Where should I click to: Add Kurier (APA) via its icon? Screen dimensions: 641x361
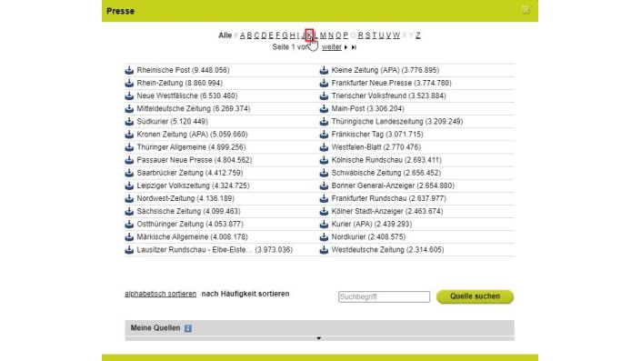pyautogui.click(x=324, y=225)
